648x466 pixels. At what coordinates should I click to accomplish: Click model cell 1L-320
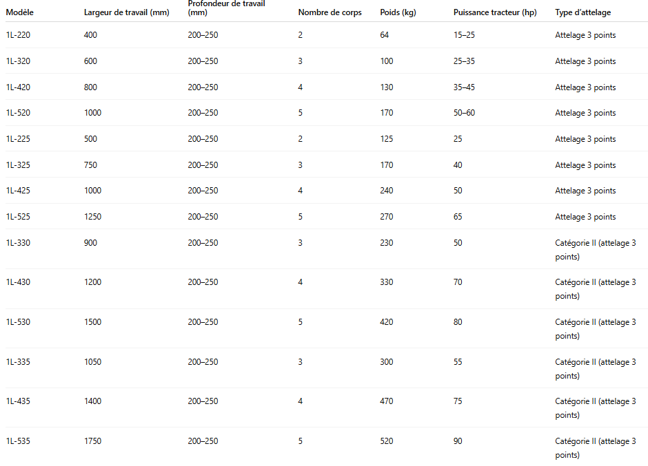[18, 61]
